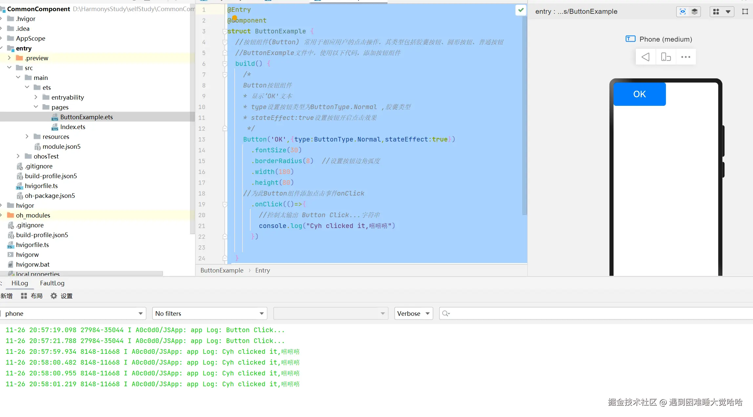Open the layout grid icon in log toolbar
The image size is (753, 417).
[24, 296]
